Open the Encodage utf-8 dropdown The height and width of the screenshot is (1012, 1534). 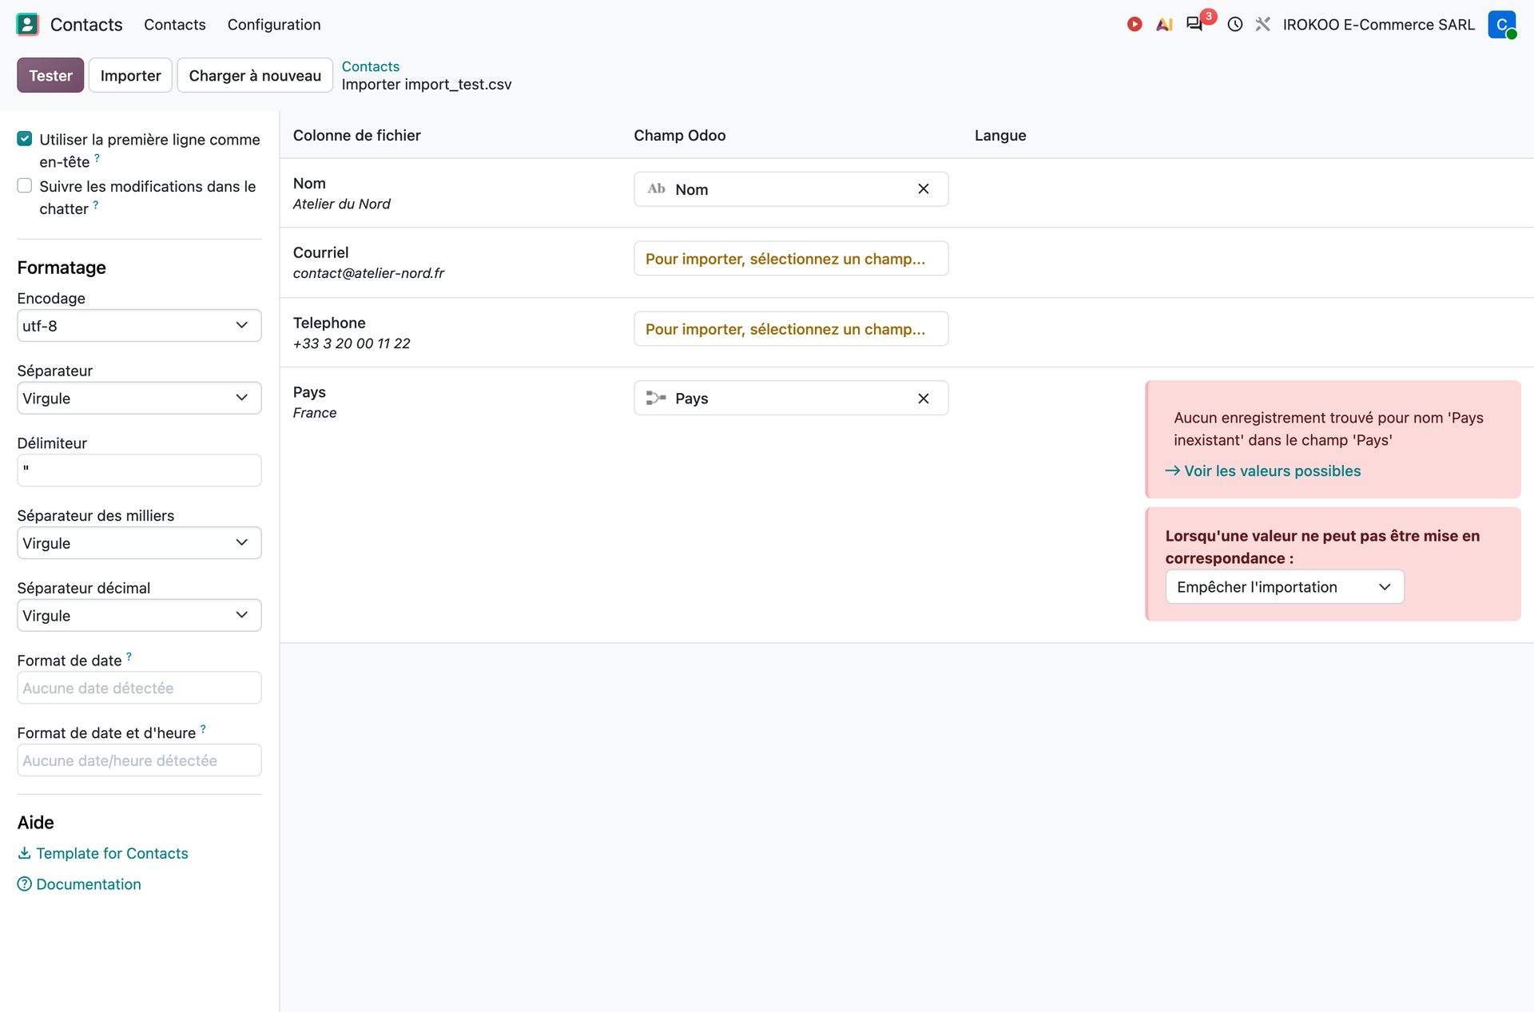coord(139,326)
